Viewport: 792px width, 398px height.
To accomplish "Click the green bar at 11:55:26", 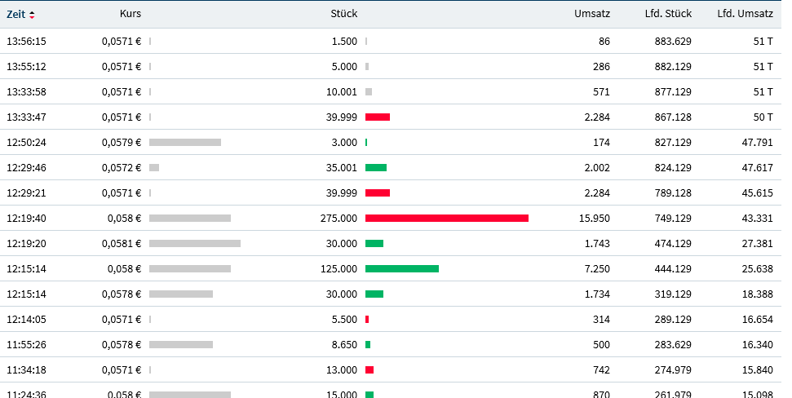I will (x=368, y=344).
